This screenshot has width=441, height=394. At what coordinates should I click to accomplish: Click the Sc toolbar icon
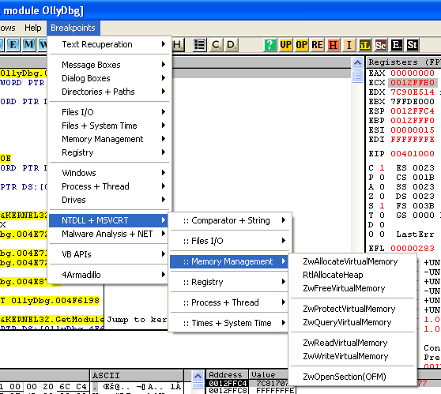[x=380, y=45]
